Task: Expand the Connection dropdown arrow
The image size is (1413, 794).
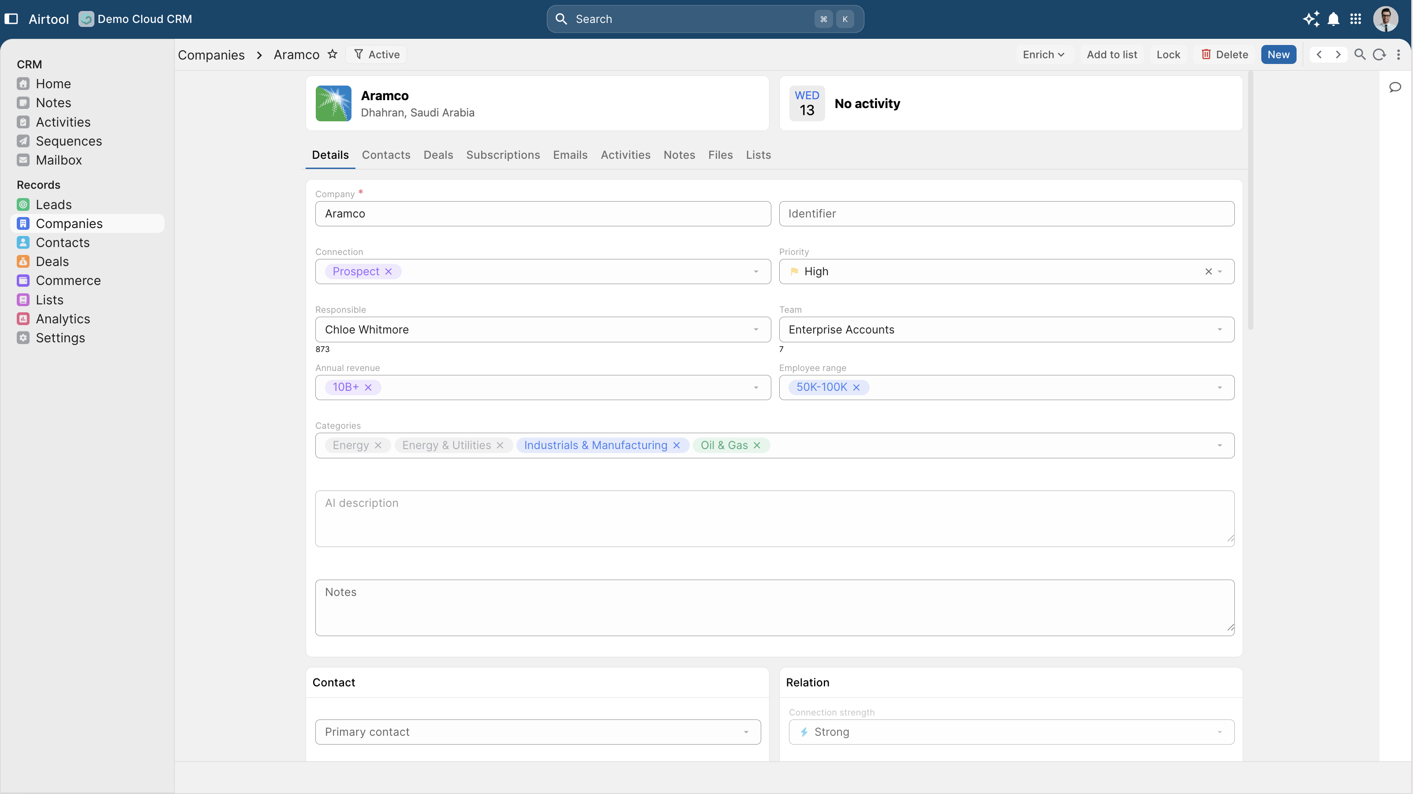Action: click(756, 272)
